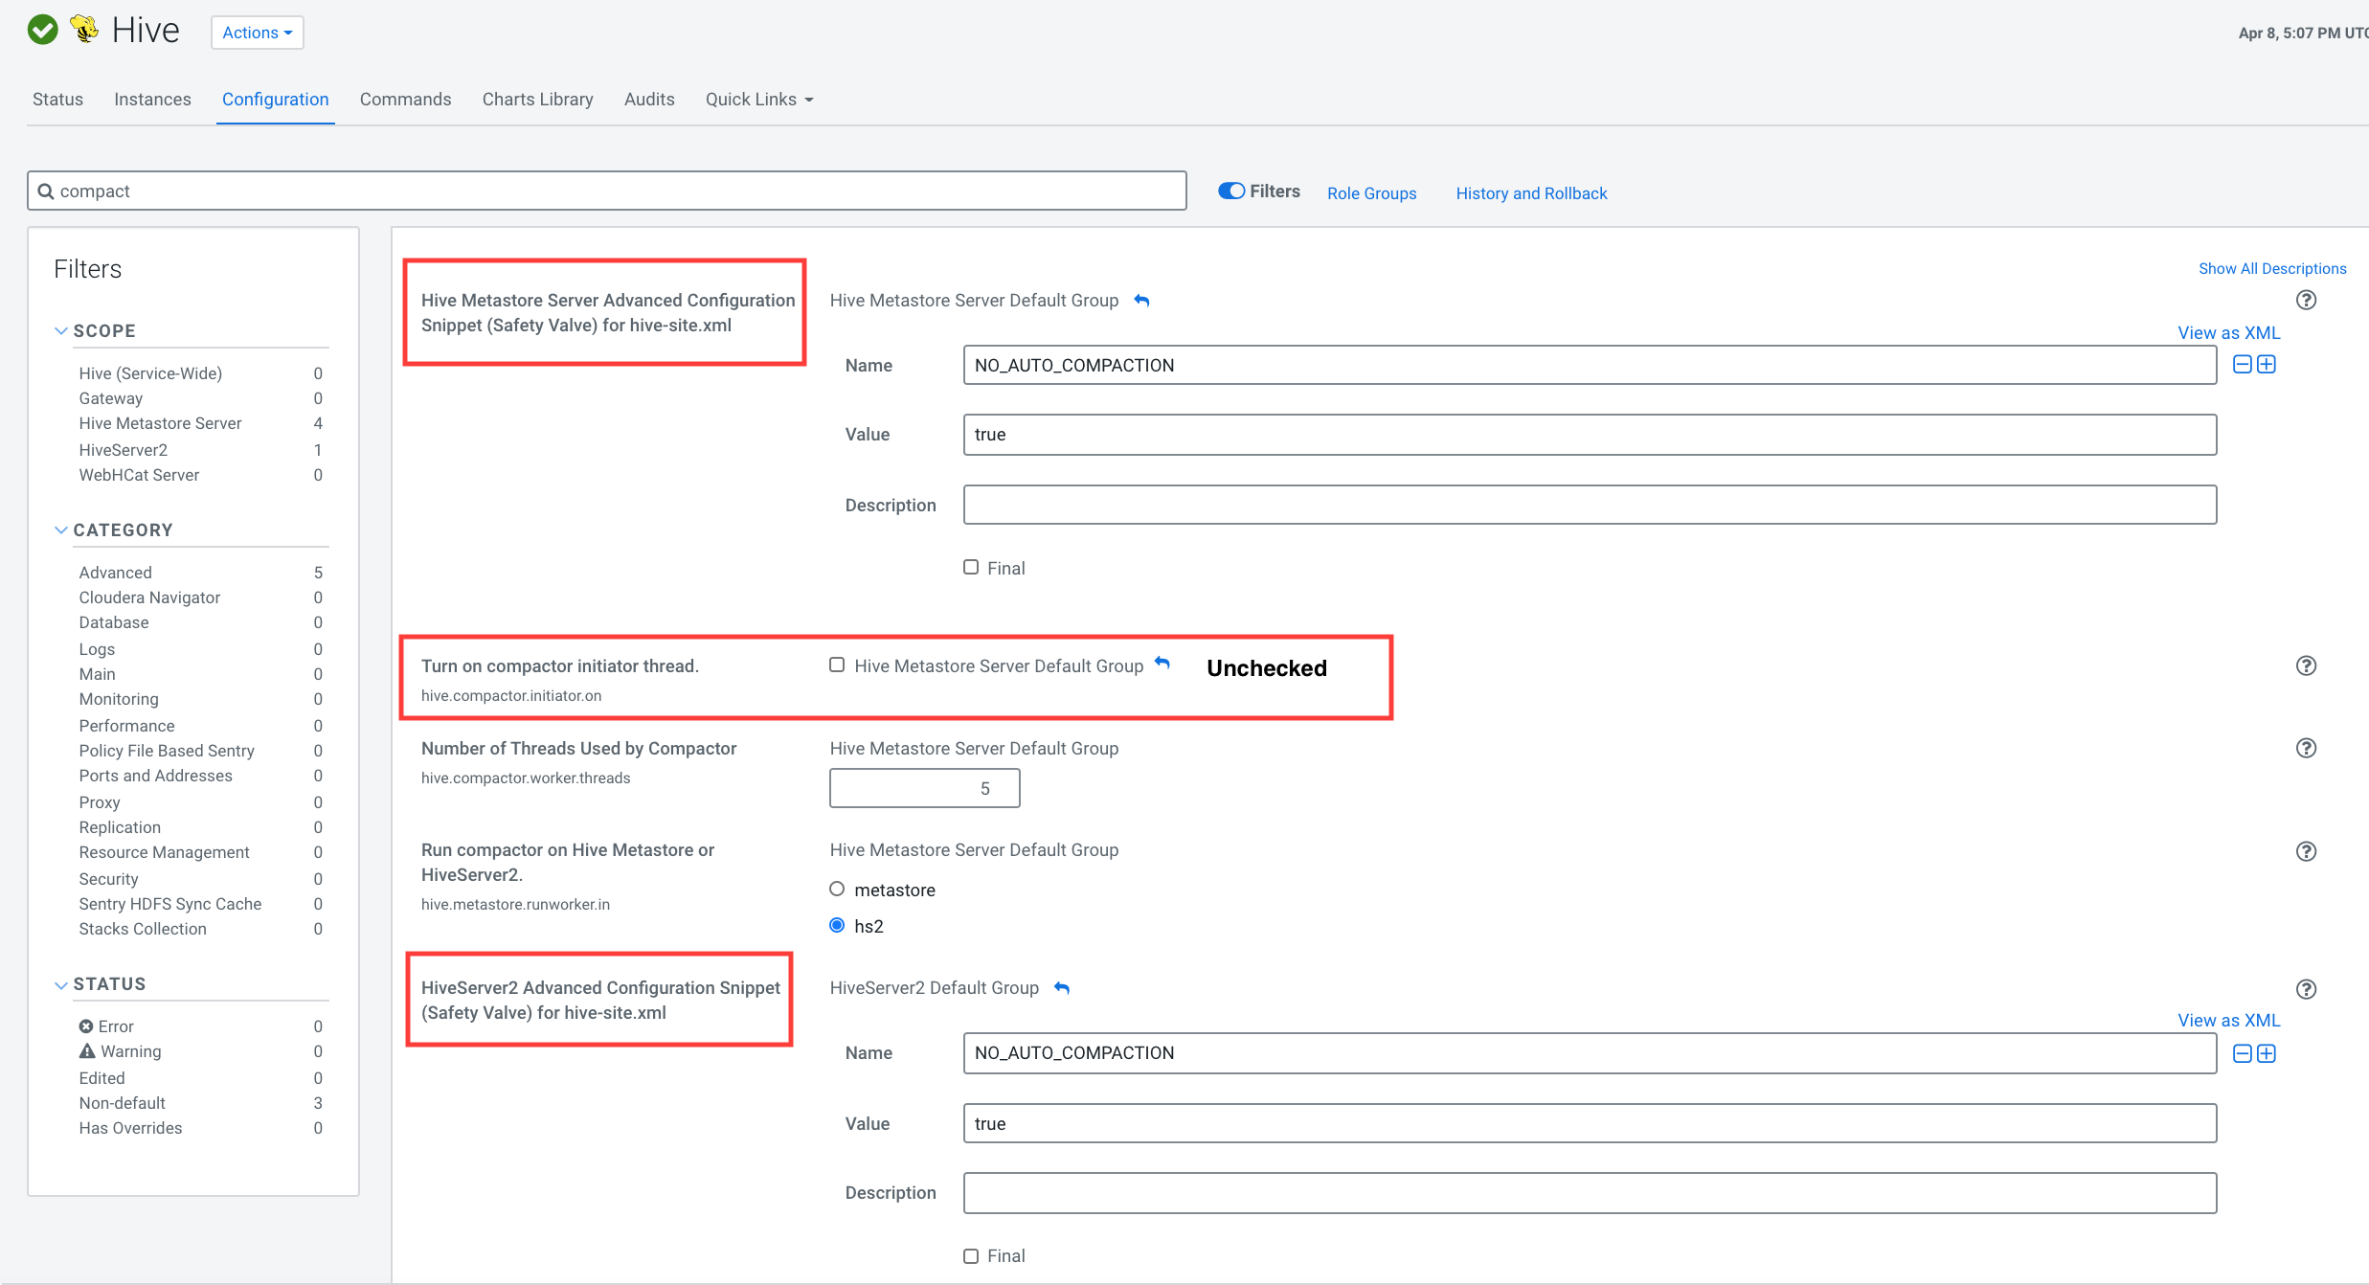Open the History and Rollback link
2369x1285 pixels.
click(x=1530, y=193)
